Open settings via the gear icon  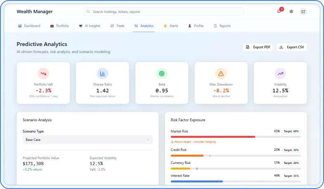(x=291, y=12)
